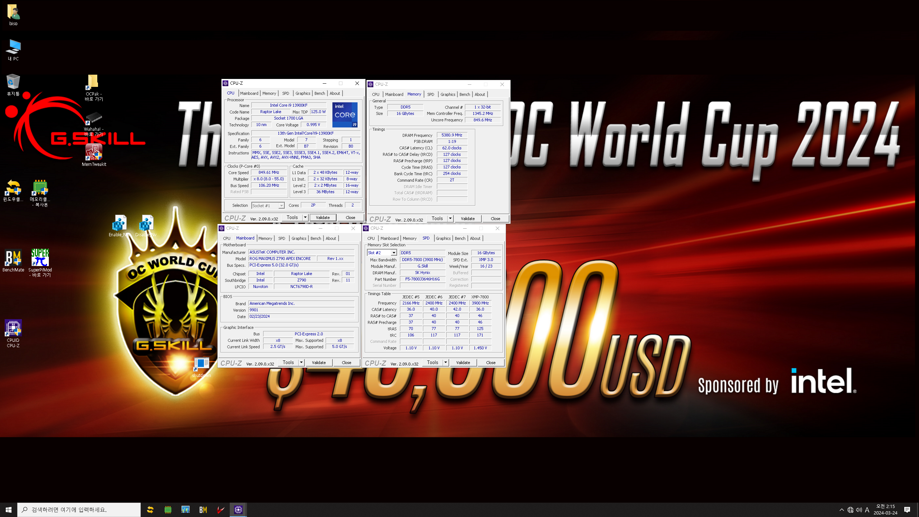
Task: Click the taskbar search box
Action: tap(79, 509)
